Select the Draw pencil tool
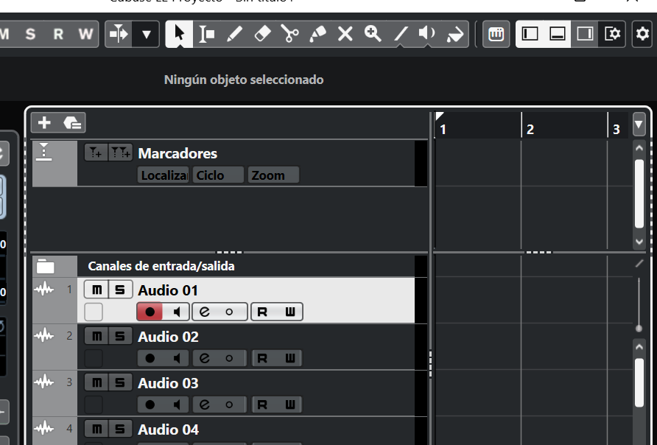657x445 pixels. (235, 34)
